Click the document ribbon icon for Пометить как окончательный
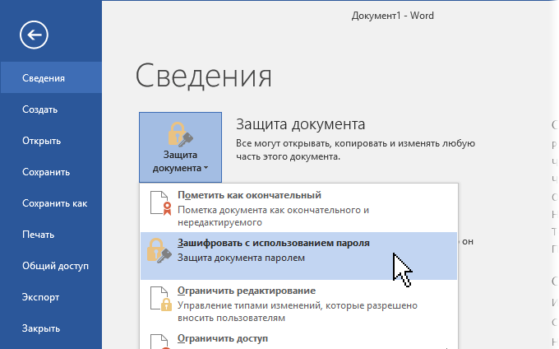This screenshot has width=559, height=349. click(161, 203)
